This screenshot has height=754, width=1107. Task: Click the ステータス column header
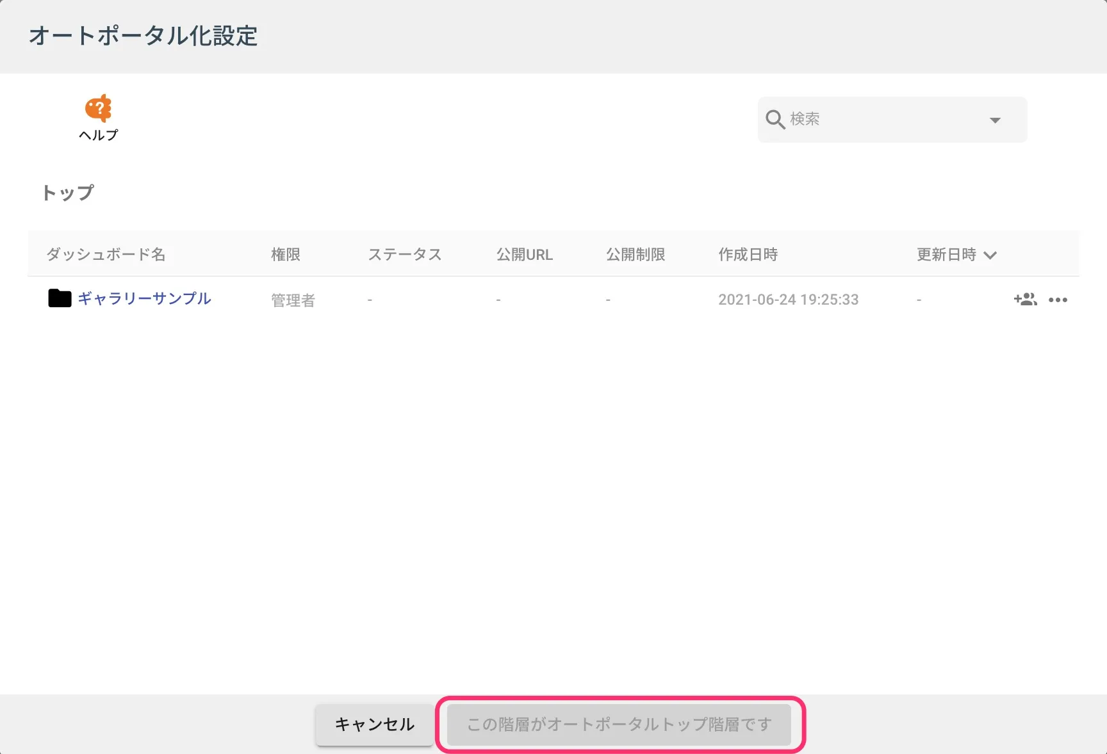point(405,255)
